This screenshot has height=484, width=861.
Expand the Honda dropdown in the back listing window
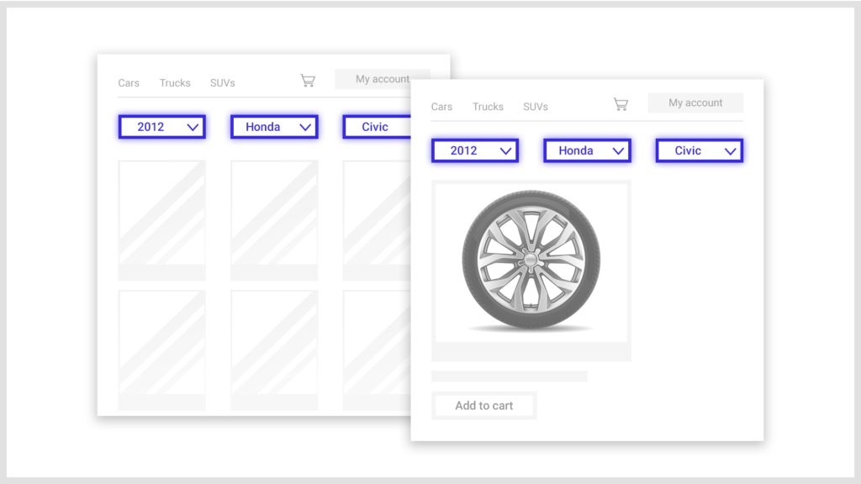274,127
